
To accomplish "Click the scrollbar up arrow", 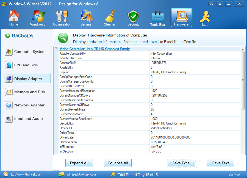I will (243, 49).
